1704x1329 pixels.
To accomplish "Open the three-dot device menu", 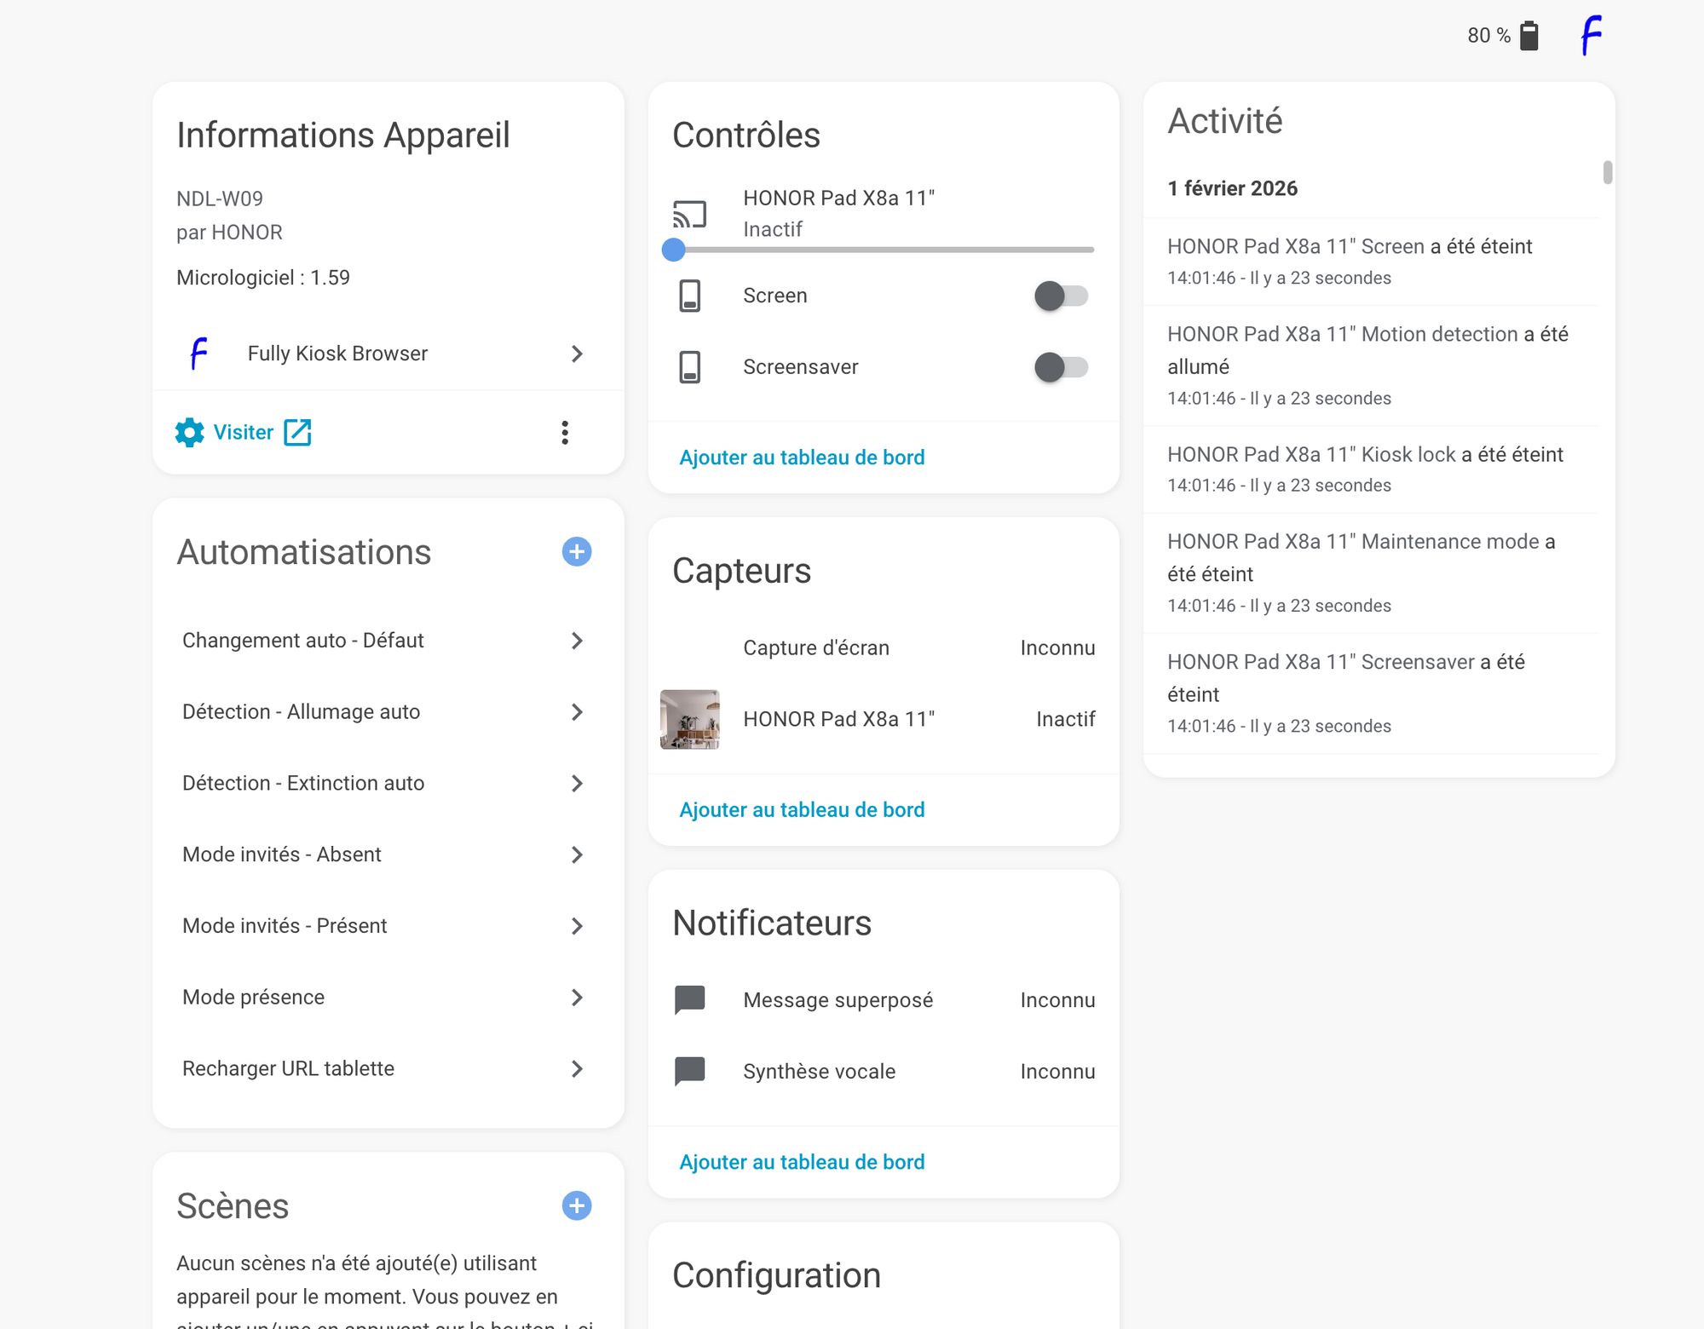I will pyautogui.click(x=565, y=433).
